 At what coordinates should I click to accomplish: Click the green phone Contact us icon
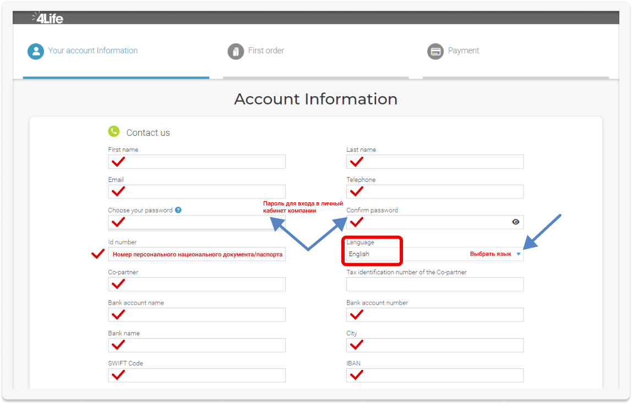coord(114,131)
